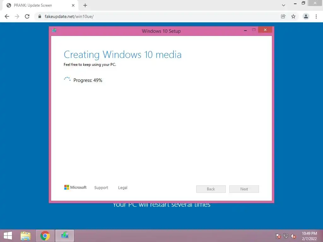Image resolution: width=323 pixels, height=242 pixels.
Task: Expand the tab search chevron
Action: tap(284, 5)
